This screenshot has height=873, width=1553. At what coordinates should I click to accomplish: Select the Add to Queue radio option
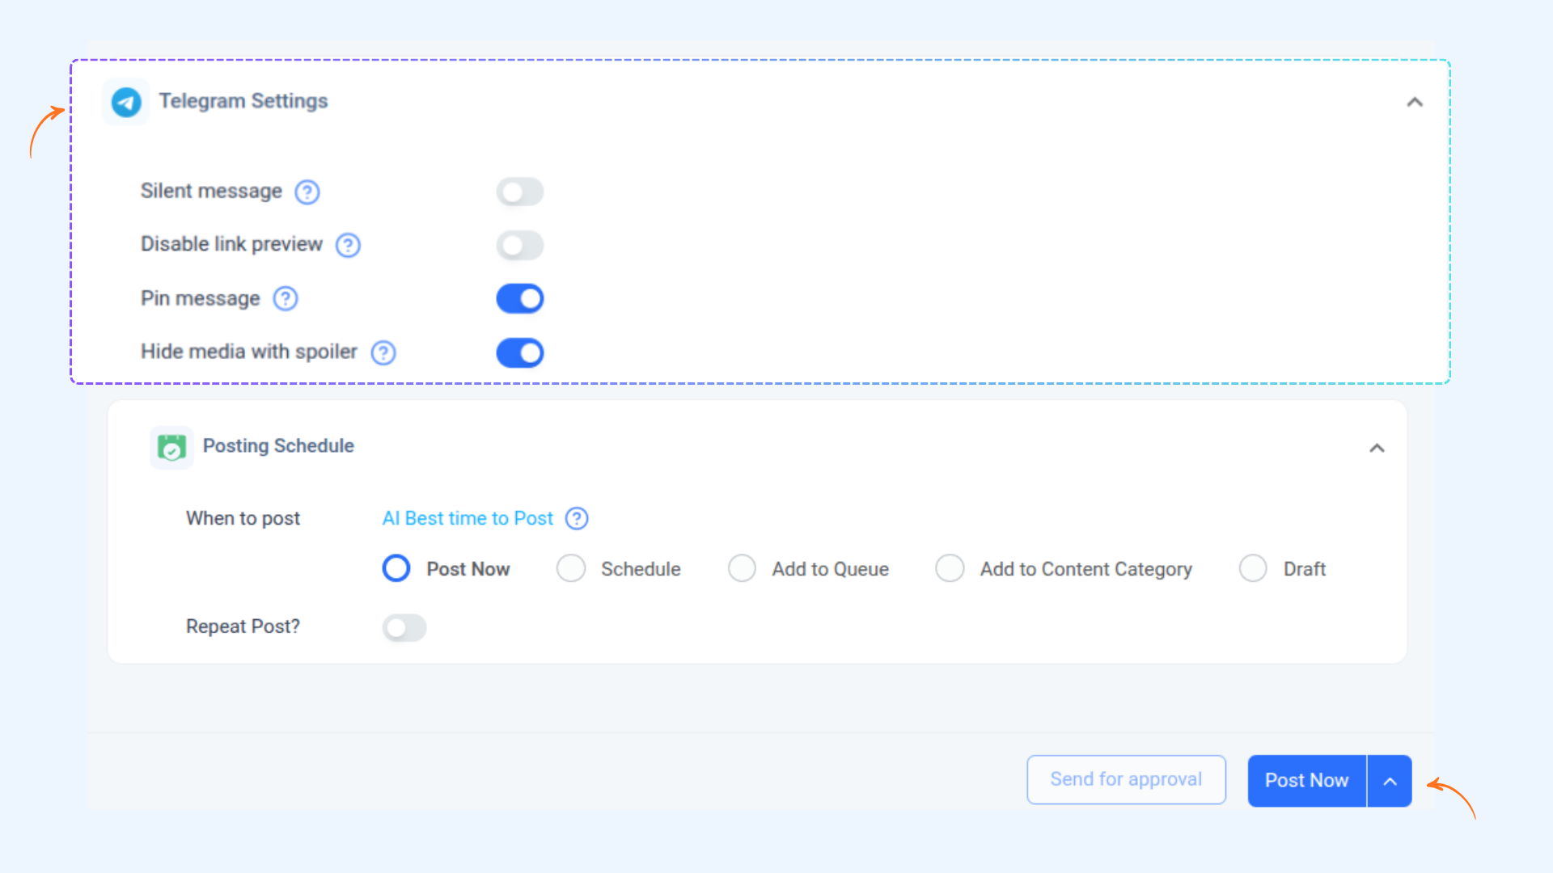click(742, 568)
